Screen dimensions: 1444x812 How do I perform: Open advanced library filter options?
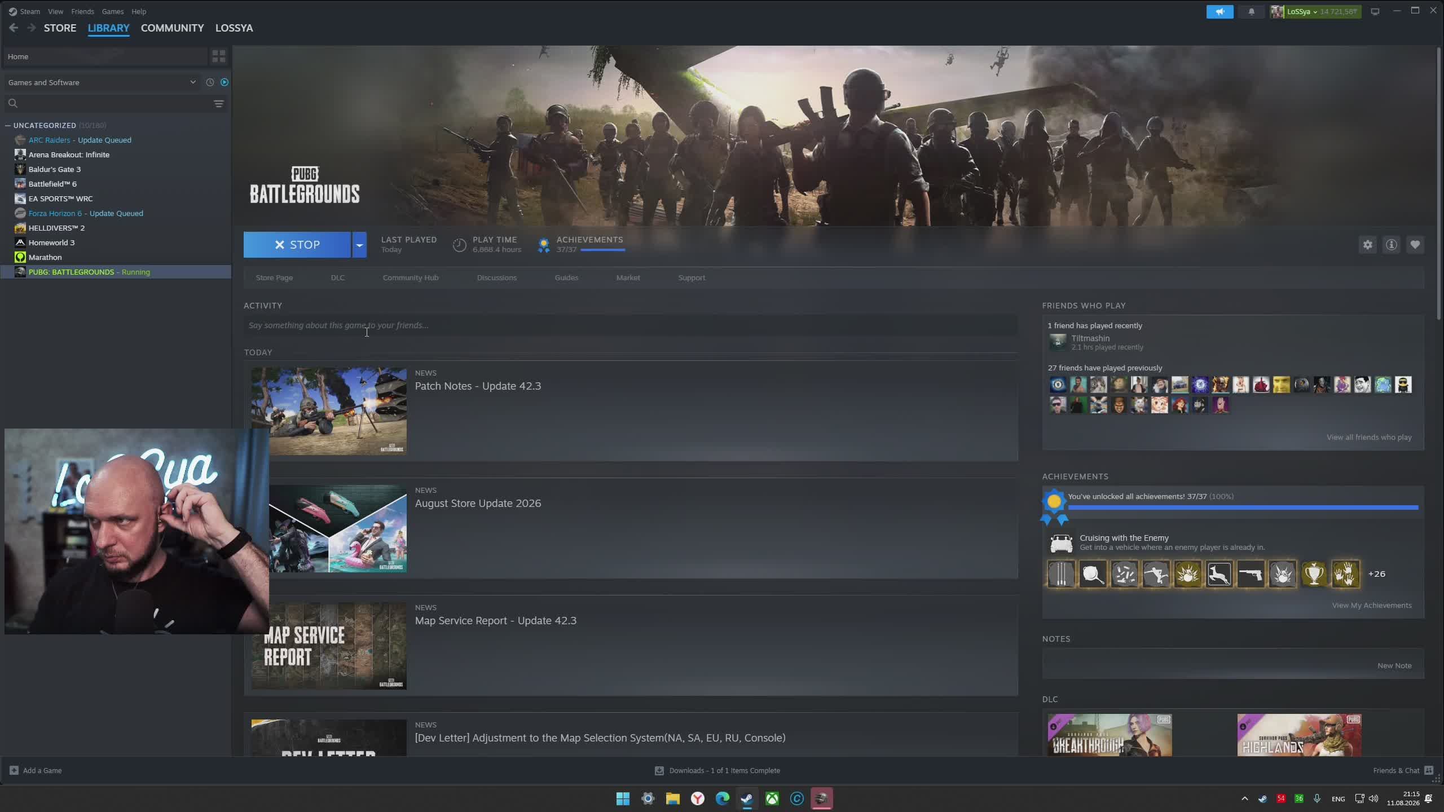point(219,104)
